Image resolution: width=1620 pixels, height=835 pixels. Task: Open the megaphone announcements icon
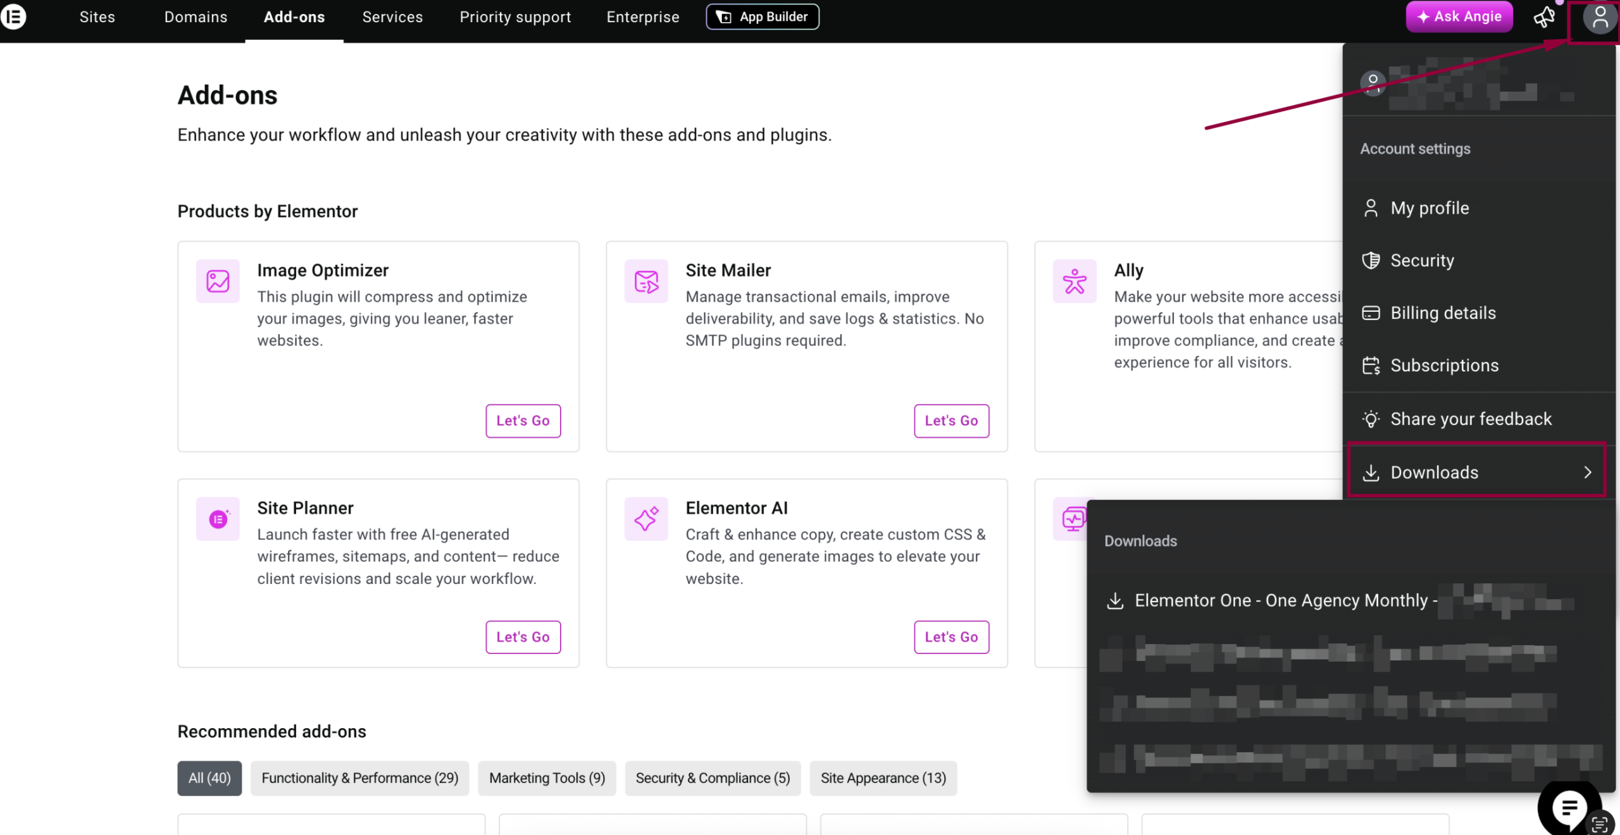1545,17
